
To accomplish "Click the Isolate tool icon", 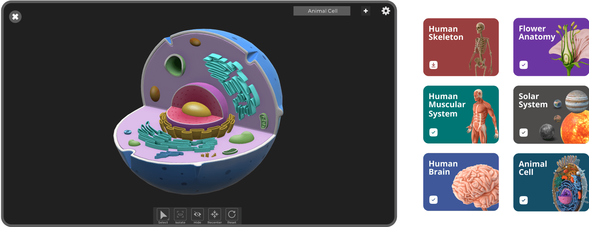I will click(x=180, y=215).
